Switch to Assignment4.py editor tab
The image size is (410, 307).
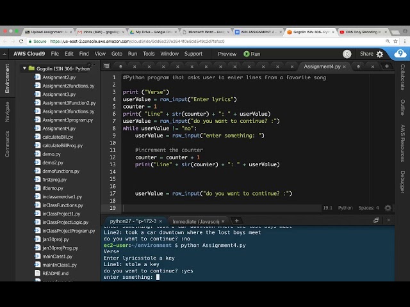coord(322,67)
